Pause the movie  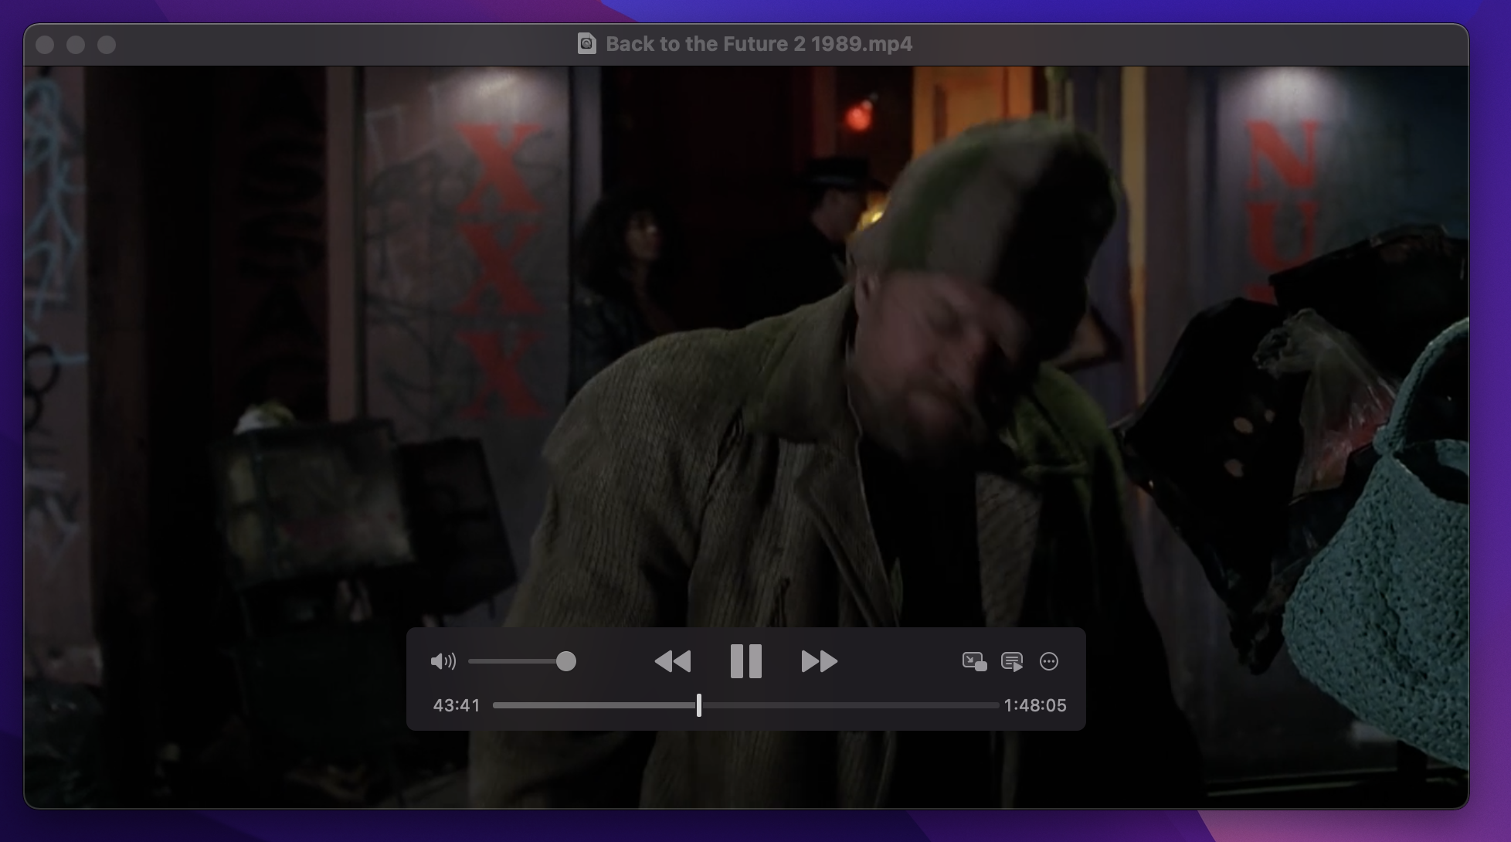(746, 661)
